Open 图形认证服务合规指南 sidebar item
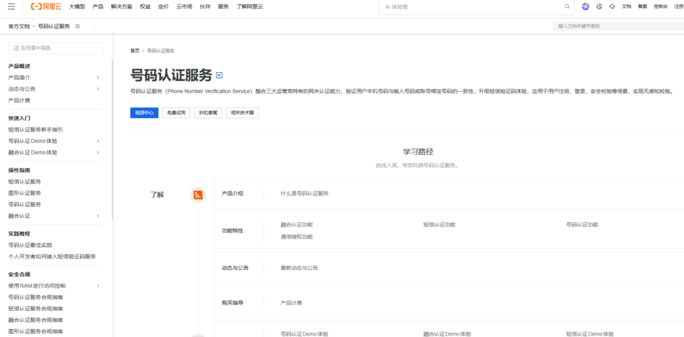Screen dimensions: 684x337 pyautogui.click(x=36, y=332)
